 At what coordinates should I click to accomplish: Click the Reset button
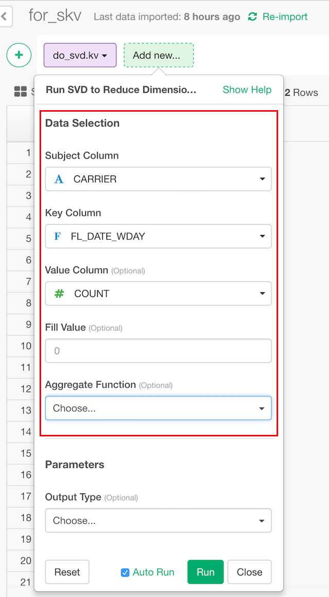(x=67, y=572)
